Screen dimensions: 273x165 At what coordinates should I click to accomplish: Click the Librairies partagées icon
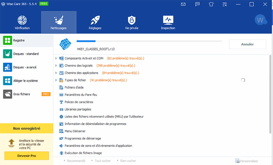point(61,109)
